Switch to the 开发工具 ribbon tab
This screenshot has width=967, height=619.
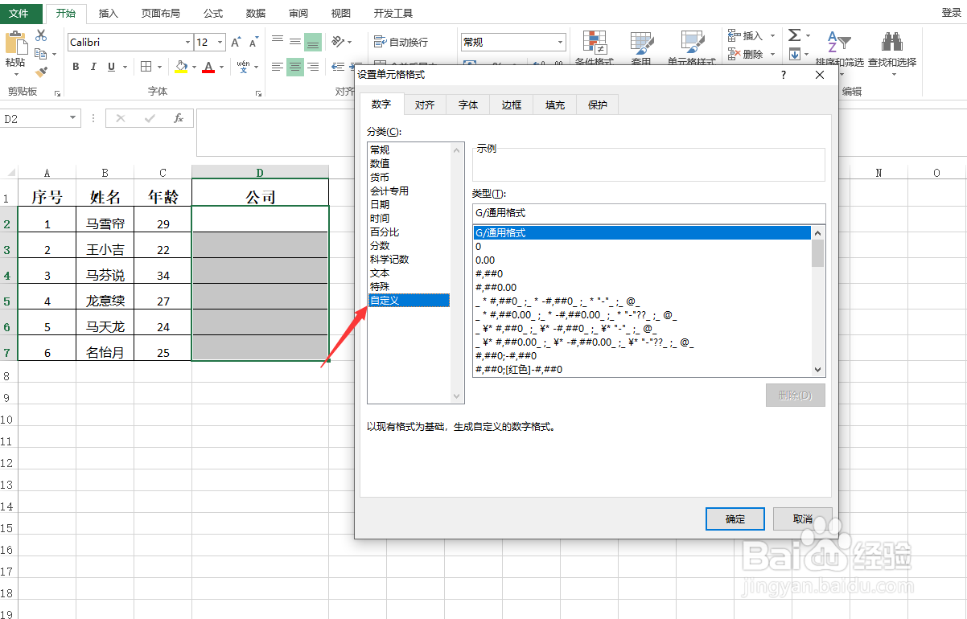(x=393, y=13)
